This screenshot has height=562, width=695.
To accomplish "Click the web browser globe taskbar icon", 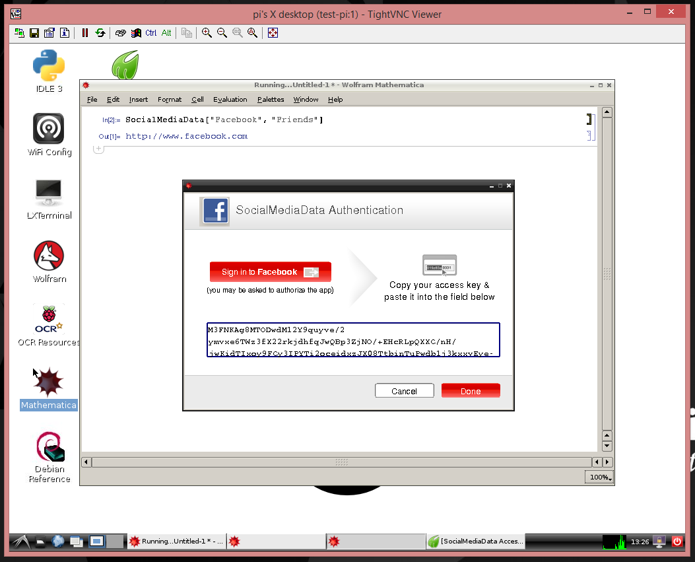I will click(x=57, y=541).
